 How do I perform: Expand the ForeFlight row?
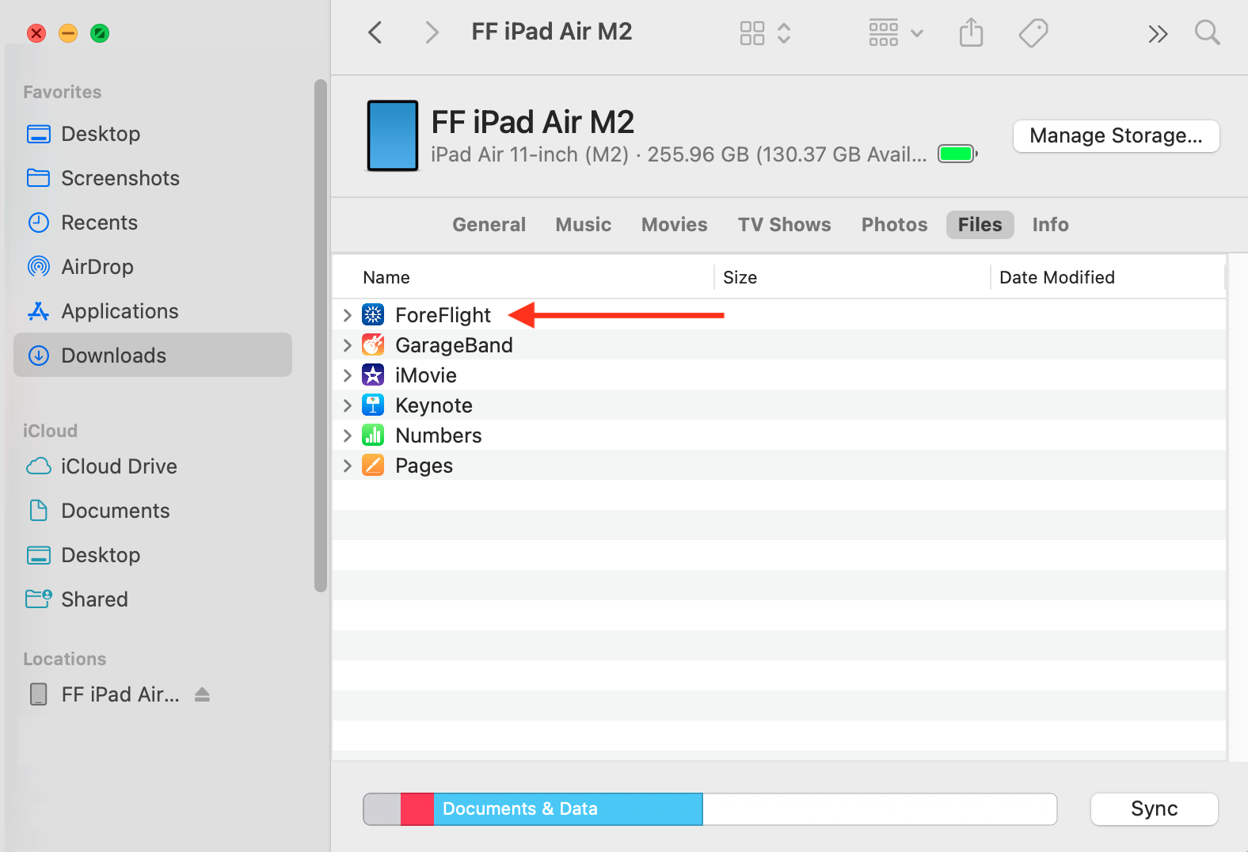(347, 315)
